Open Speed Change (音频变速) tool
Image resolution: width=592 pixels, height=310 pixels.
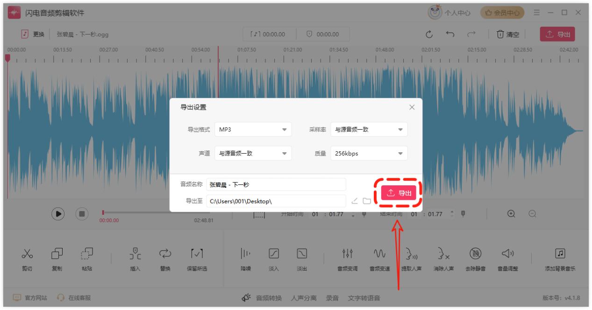[379, 259]
